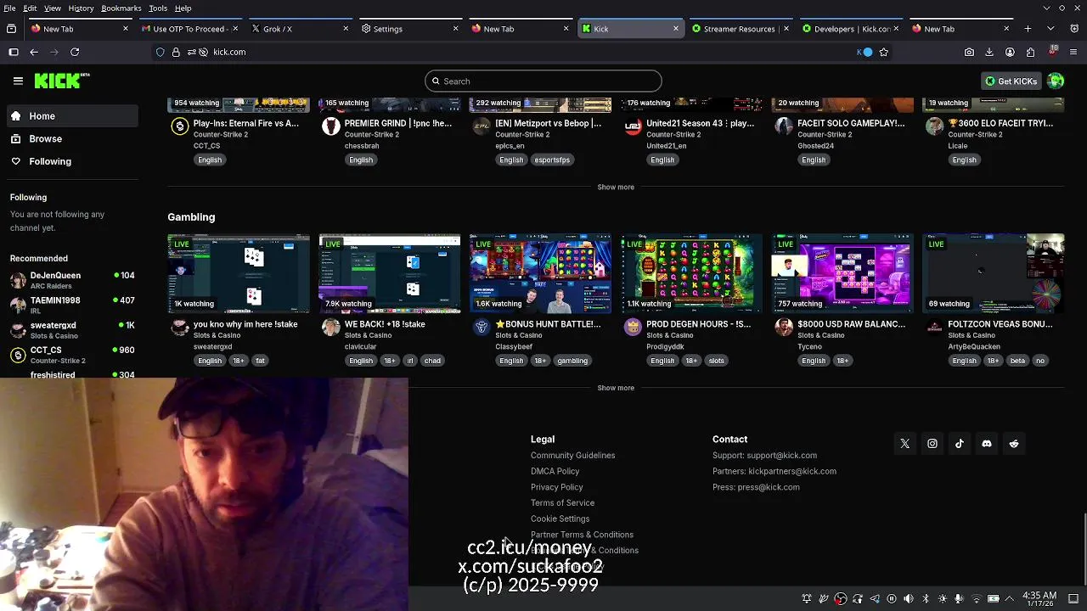This screenshot has height=611, width=1087.
Task: Click the volume speaker tray icon
Action: pyautogui.click(x=909, y=598)
